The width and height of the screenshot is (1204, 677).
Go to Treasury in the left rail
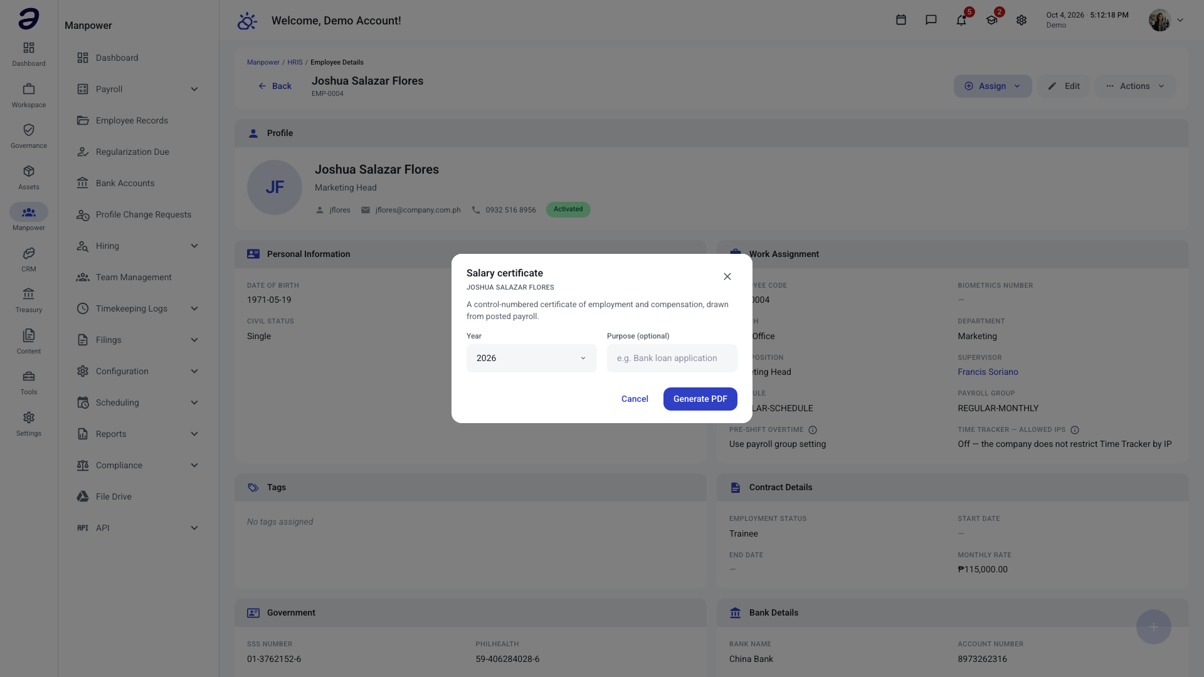(29, 300)
